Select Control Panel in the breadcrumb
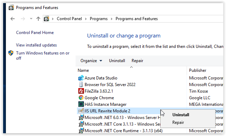Image resolution: width=226 pixels, height=136 pixels. coord(69,19)
